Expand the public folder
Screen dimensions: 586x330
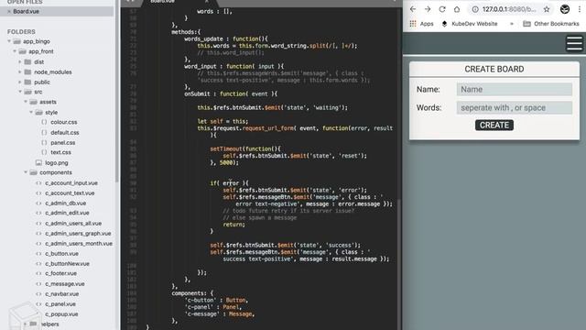tap(20, 82)
